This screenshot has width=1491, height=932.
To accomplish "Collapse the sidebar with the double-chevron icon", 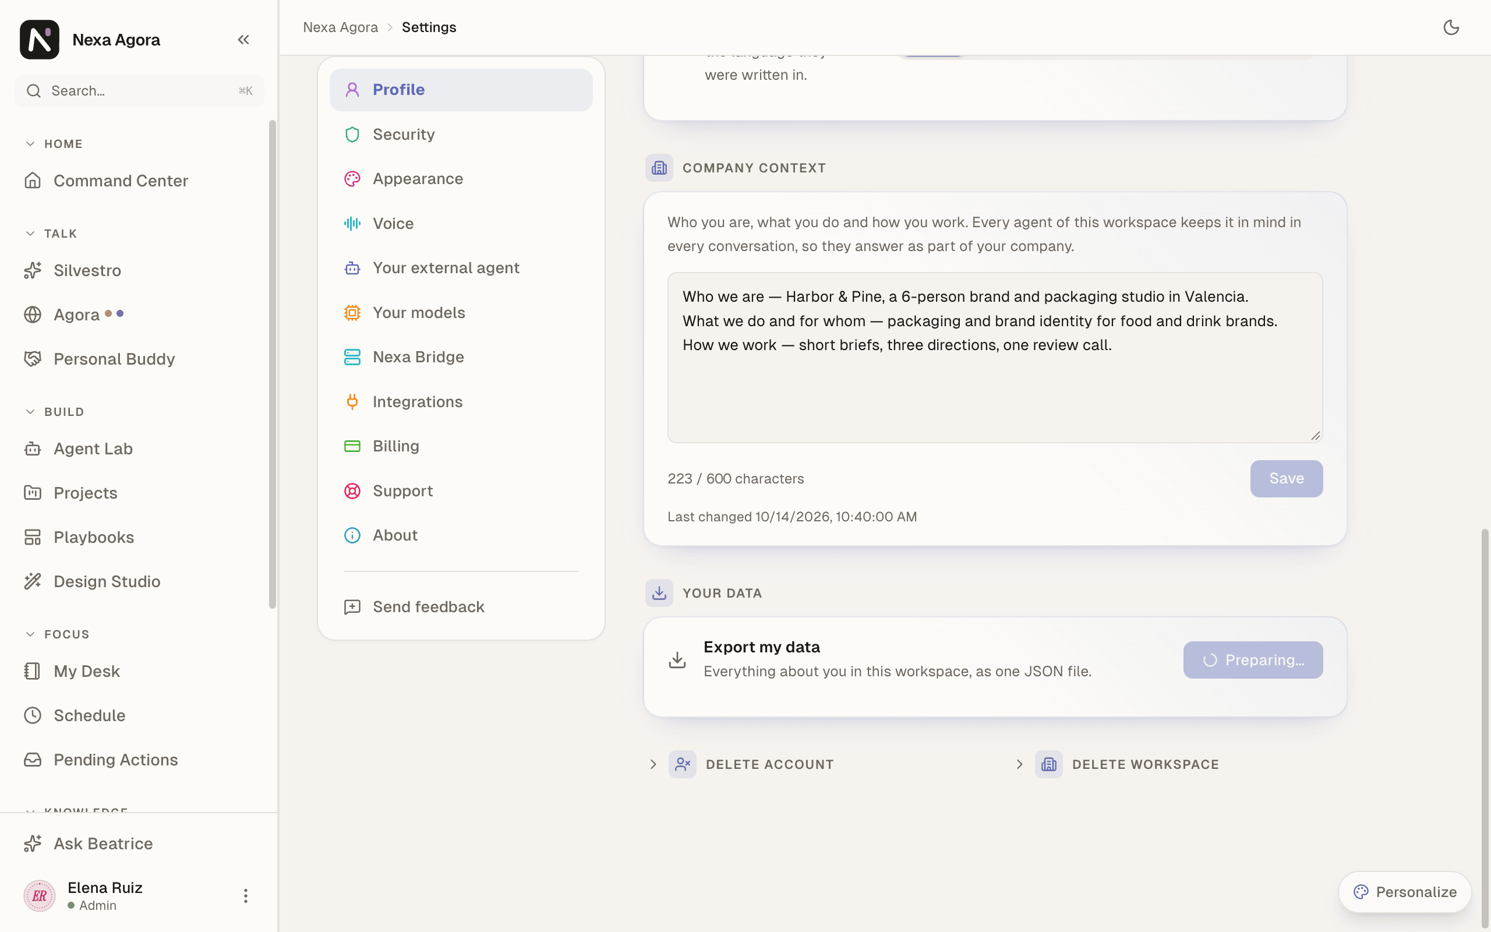I will click(x=243, y=40).
